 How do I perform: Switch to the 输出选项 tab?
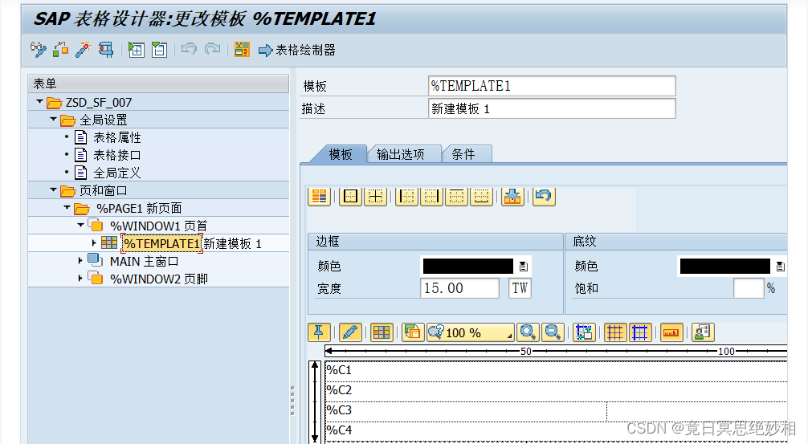click(x=401, y=154)
